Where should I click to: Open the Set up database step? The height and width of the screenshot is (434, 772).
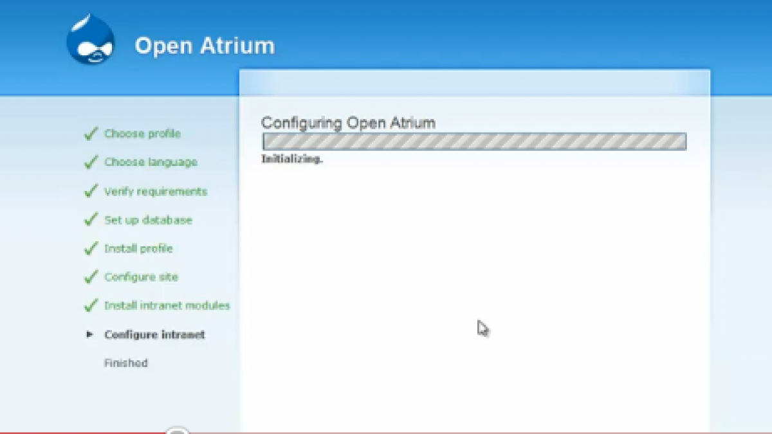coord(148,220)
